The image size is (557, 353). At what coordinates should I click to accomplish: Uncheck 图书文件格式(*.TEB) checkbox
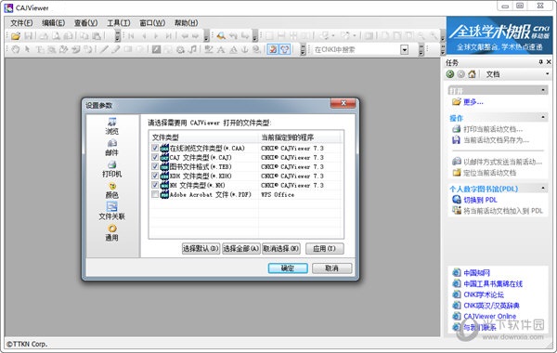(x=155, y=166)
